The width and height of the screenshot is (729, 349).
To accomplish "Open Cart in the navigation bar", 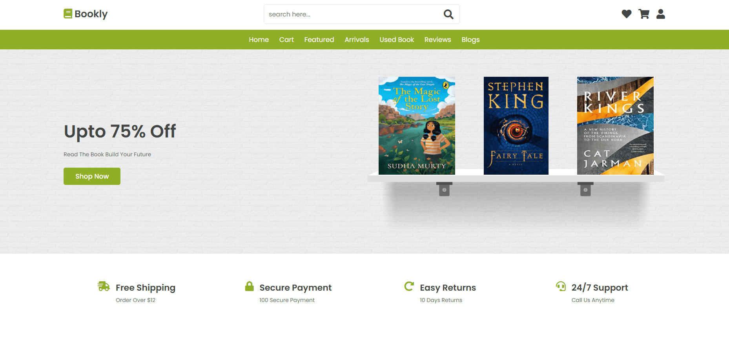I will click(x=286, y=40).
